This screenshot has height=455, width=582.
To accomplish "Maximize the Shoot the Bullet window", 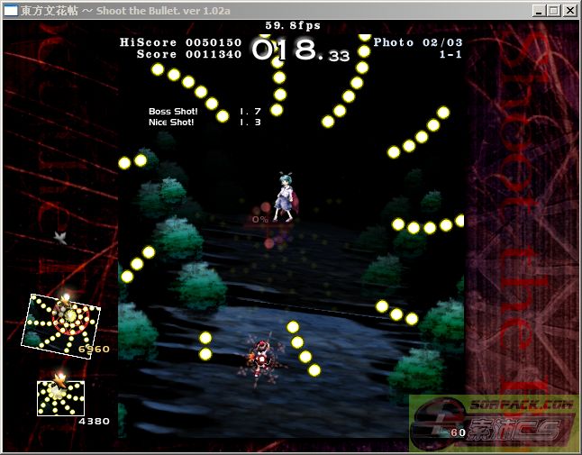I will pos(553,11).
